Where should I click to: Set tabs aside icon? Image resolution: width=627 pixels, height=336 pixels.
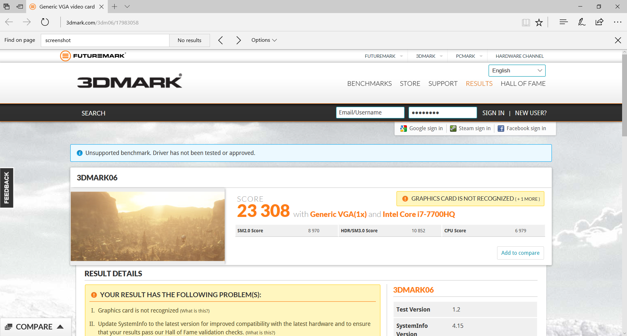20,7
